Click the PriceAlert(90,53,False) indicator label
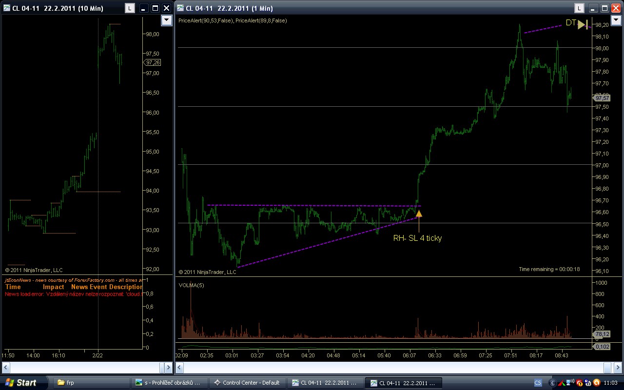 click(206, 20)
